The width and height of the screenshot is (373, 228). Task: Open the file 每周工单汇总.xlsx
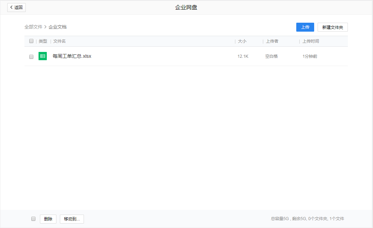point(72,56)
